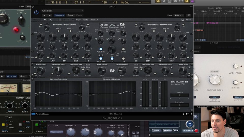Click the Balance meter bar
The height and width of the screenshot is (137, 244).
point(180,95)
